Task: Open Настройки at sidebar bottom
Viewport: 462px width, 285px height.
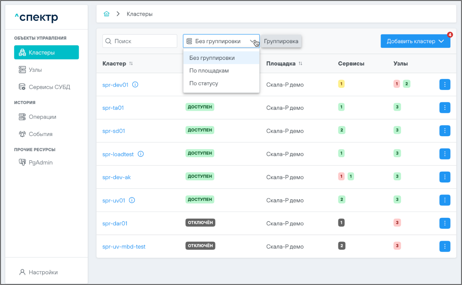Action: coord(43,272)
